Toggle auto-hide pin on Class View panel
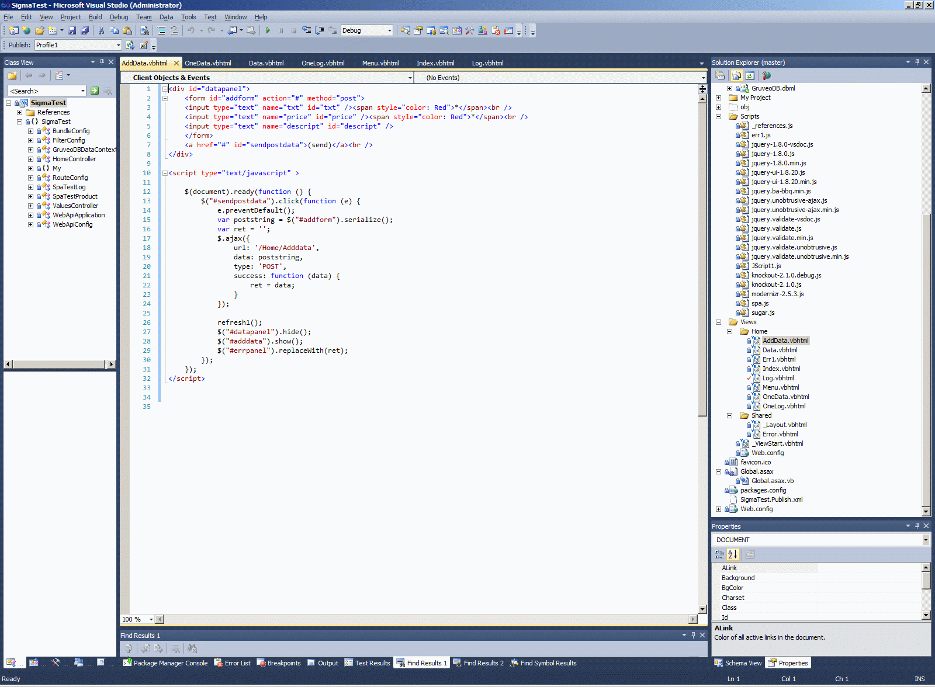935x687 pixels. click(102, 62)
